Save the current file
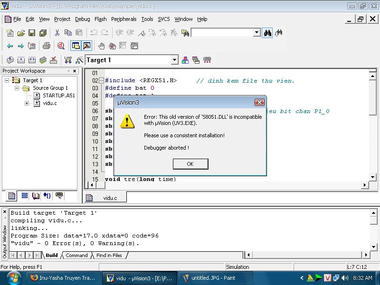 tap(32, 33)
